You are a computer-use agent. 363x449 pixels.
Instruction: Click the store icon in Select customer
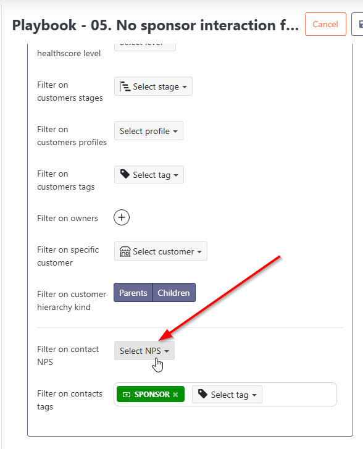125,252
